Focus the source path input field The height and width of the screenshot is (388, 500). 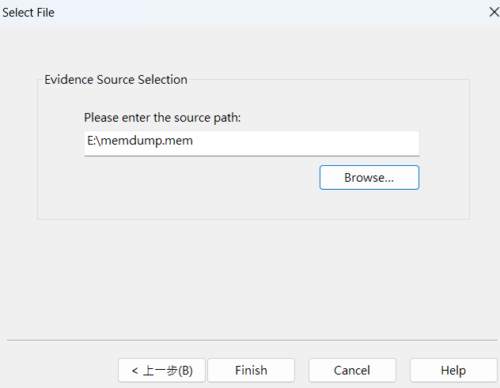252,143
